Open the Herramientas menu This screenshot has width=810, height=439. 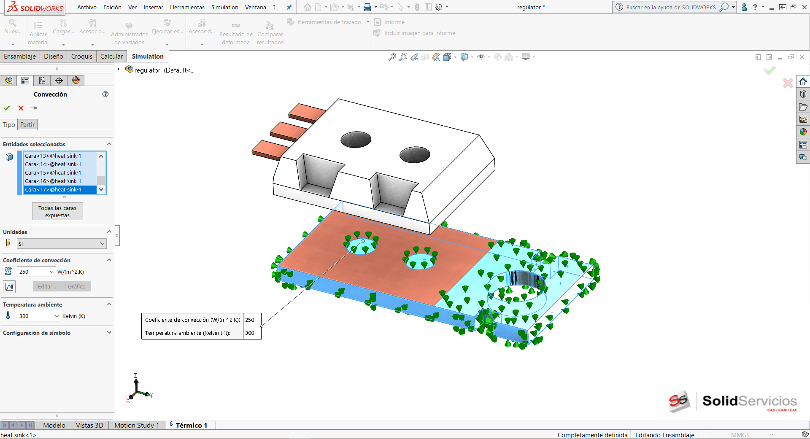pyautogui.click(x=187, y=7)
